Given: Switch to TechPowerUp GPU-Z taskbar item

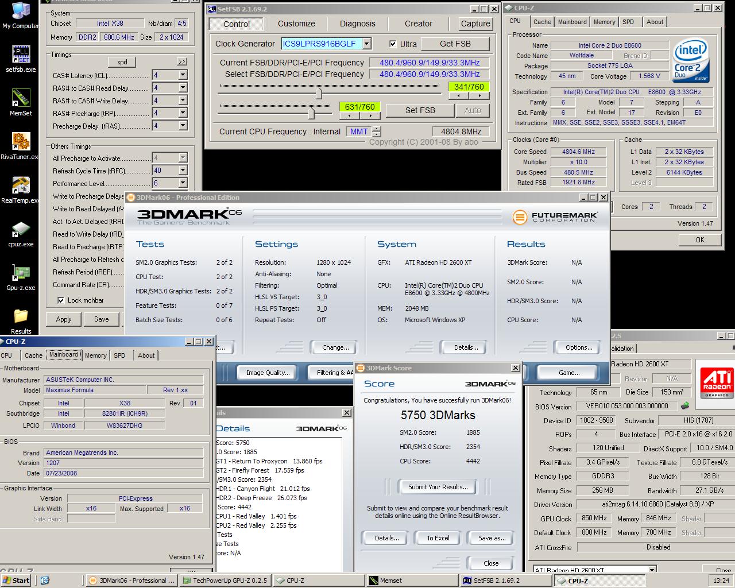Looking at the screenshot, I should (226, 581).
